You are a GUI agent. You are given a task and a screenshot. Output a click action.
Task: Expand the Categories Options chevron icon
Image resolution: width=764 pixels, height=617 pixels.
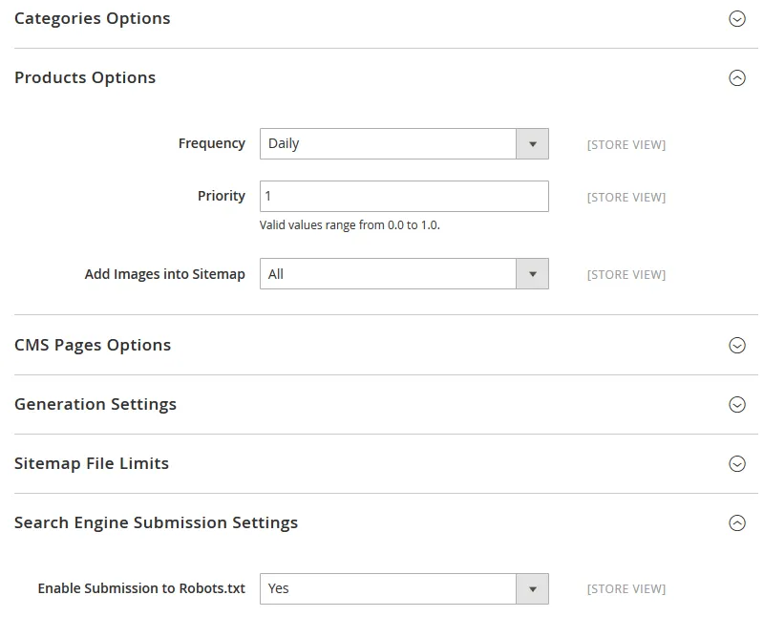coord(736,18)
